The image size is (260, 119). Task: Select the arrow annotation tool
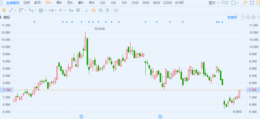(61, 10)
